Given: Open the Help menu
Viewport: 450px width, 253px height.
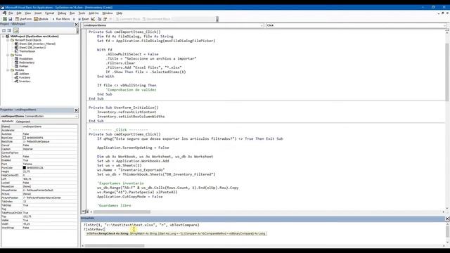Looking at the screenshot, I should [119, 13].
